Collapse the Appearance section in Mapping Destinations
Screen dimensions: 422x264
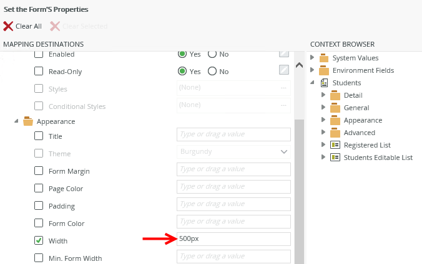(16, 121)
